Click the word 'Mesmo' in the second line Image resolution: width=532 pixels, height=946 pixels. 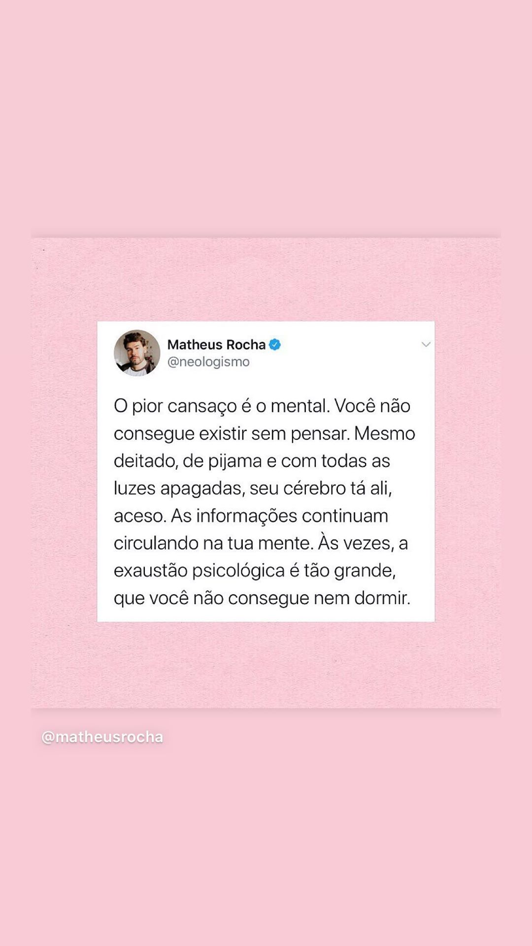[x=385, y=434]
